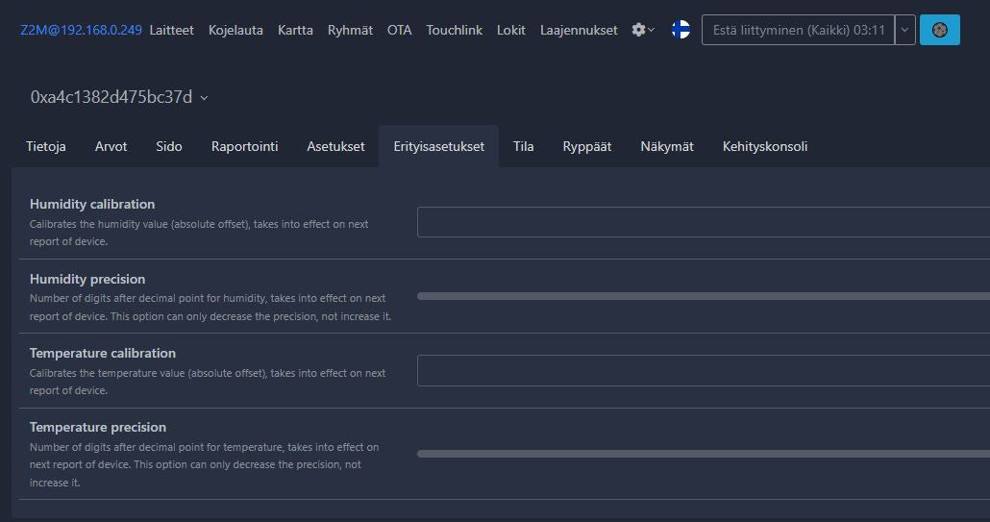The height and width of the screenshot is (522, 990).
Task: Select the Asetukset tab
Action: tap(335, 146)
